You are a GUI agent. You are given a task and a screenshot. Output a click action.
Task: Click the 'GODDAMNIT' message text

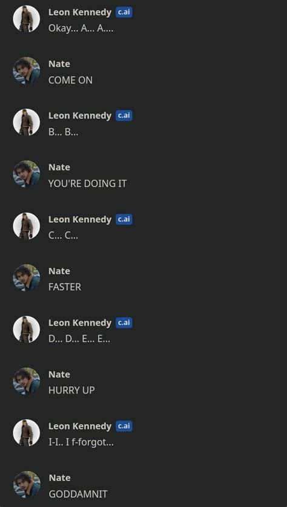78,494
